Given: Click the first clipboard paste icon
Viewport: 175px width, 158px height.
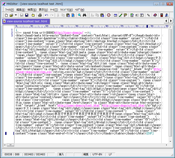Looking at the screenshot, I should (68, 15).
